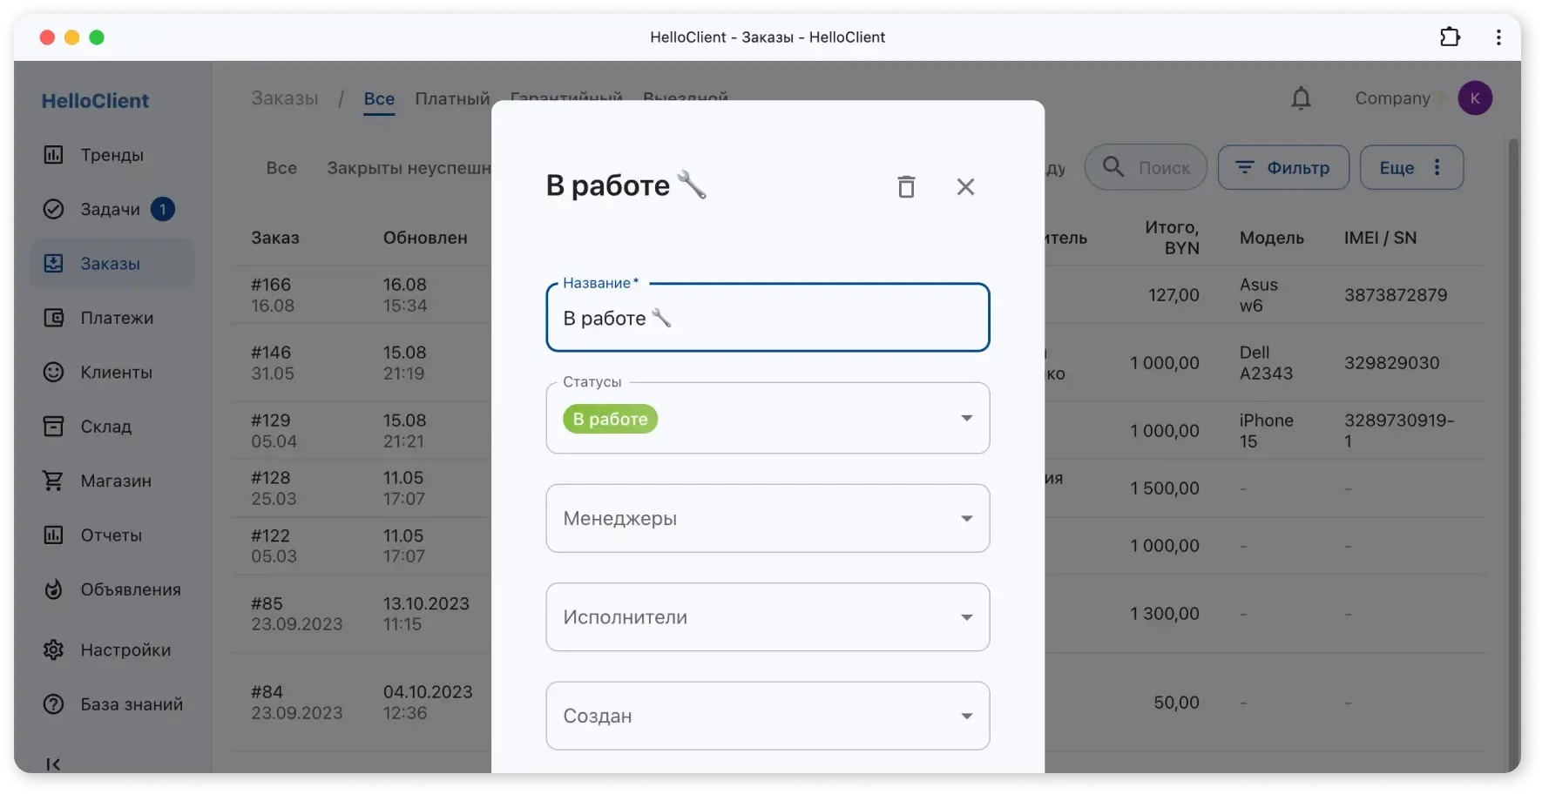This screenshot has height=794, width=1542.
Task: Delete the status using the trash icon
Action: tap(906, 186)
